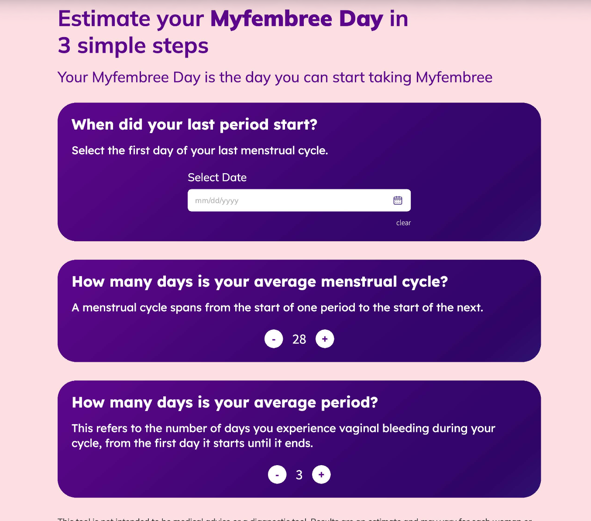Click the 'A menstrual cycle spans' description
The image size is (591, 521).
point(277,308)
